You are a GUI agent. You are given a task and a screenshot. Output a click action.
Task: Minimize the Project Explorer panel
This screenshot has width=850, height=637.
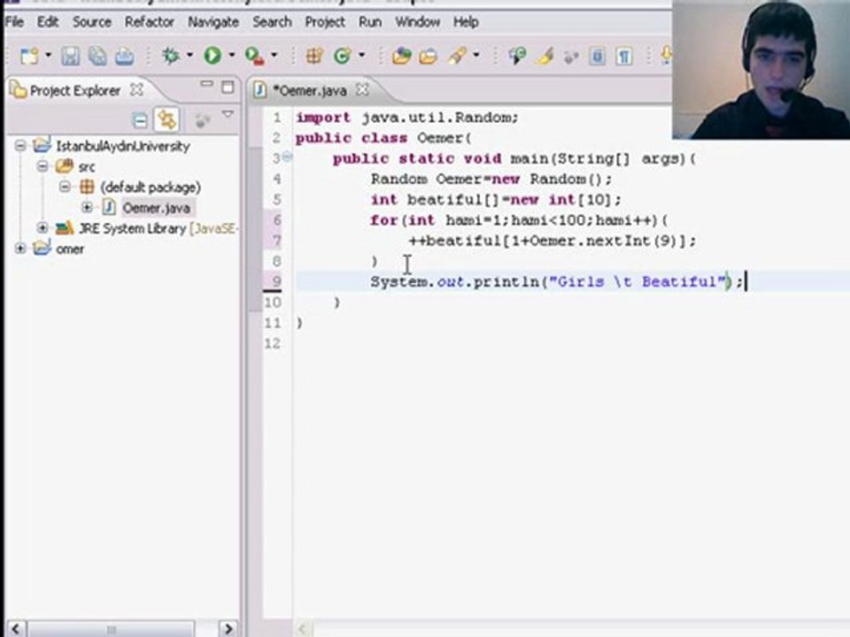tap(206, 84)
